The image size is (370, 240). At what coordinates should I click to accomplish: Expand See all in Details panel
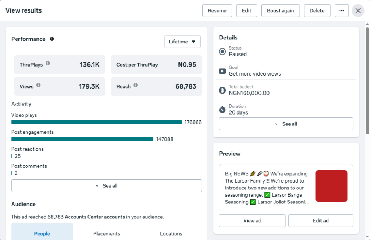(286, 124)
